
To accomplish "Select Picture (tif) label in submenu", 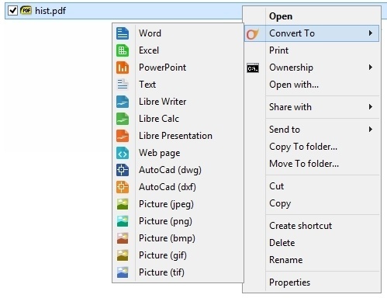I will (162, 272).
